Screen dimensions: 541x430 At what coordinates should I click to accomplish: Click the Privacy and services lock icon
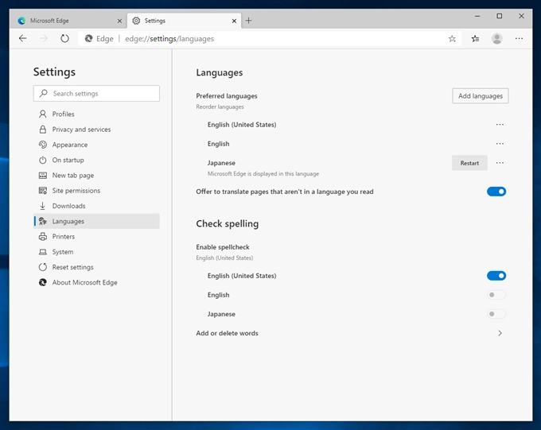[43, 130]
